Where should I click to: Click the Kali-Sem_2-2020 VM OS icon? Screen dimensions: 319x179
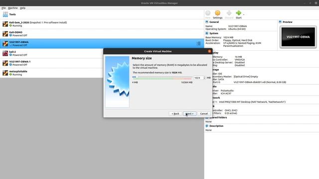tap(5, 24)
